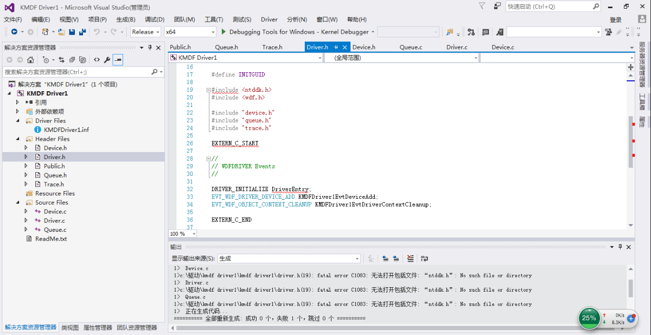Click Collapse All icon in Solution Explorer
This screenshot has width=651, height=335.
(x=72, y=60)
